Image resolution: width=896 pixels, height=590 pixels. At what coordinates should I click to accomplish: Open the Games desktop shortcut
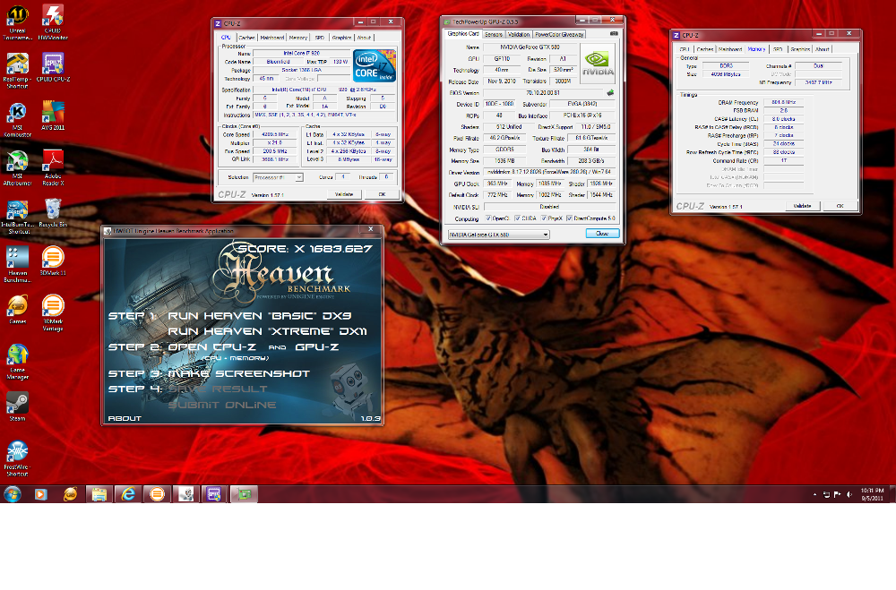(x=17, y=310)
